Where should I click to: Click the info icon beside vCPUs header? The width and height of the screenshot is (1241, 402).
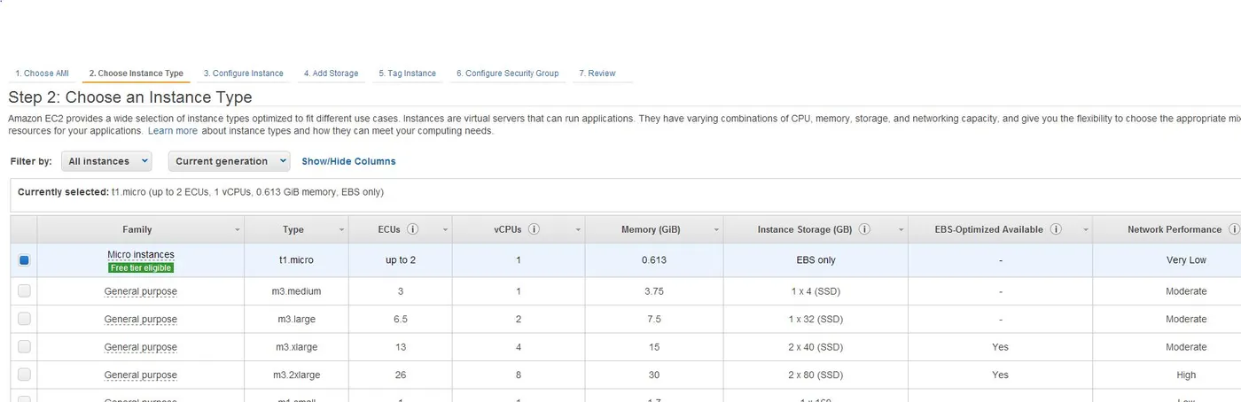click(534, 229)
